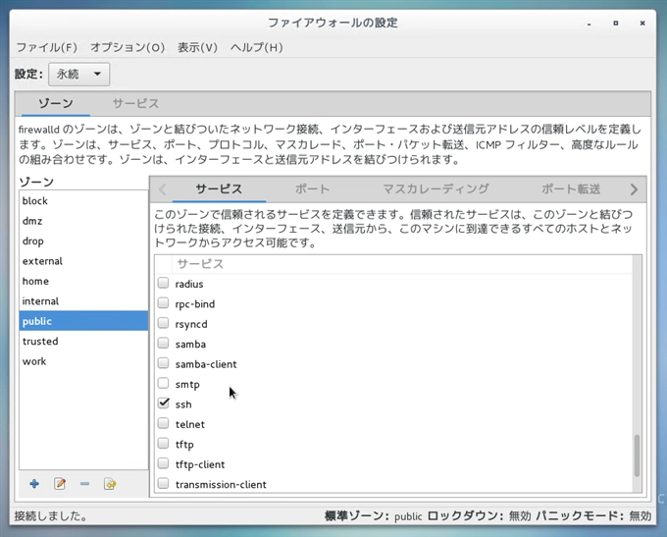Show more tabs with the right chevron
Image resolution: width=667 pixels, height=537 pixels.
tap(634, 189)
